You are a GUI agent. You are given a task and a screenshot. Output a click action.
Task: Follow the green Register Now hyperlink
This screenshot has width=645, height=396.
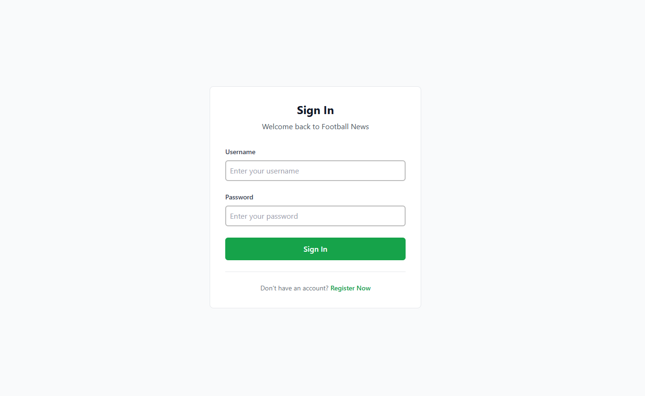pos(350,288)
